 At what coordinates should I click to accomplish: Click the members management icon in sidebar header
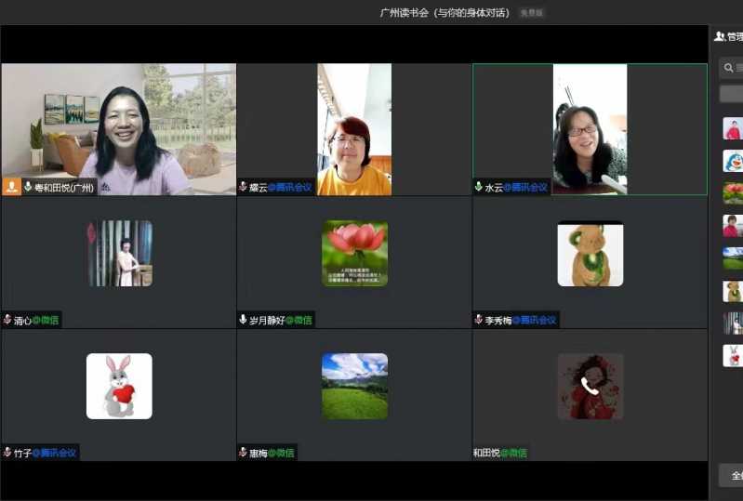720,36
